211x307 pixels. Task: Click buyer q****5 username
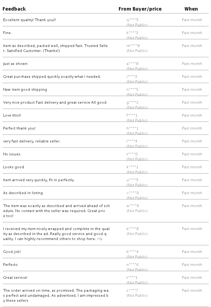[x=132, y=20]
